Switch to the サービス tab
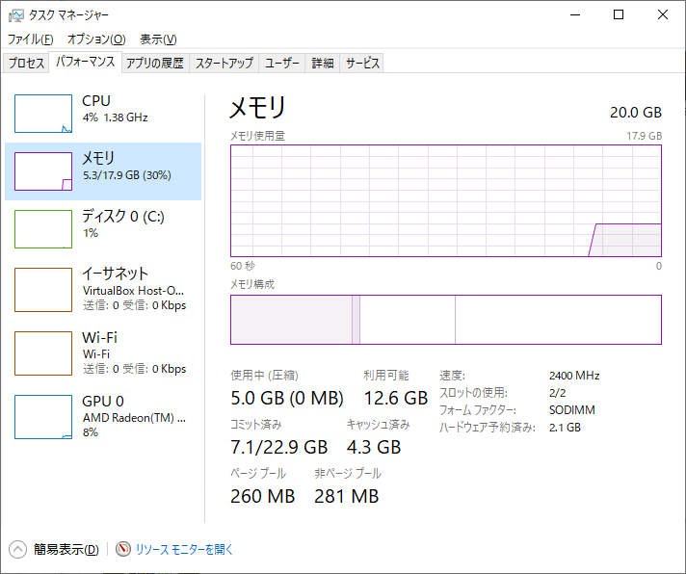 tap(362, 63)
